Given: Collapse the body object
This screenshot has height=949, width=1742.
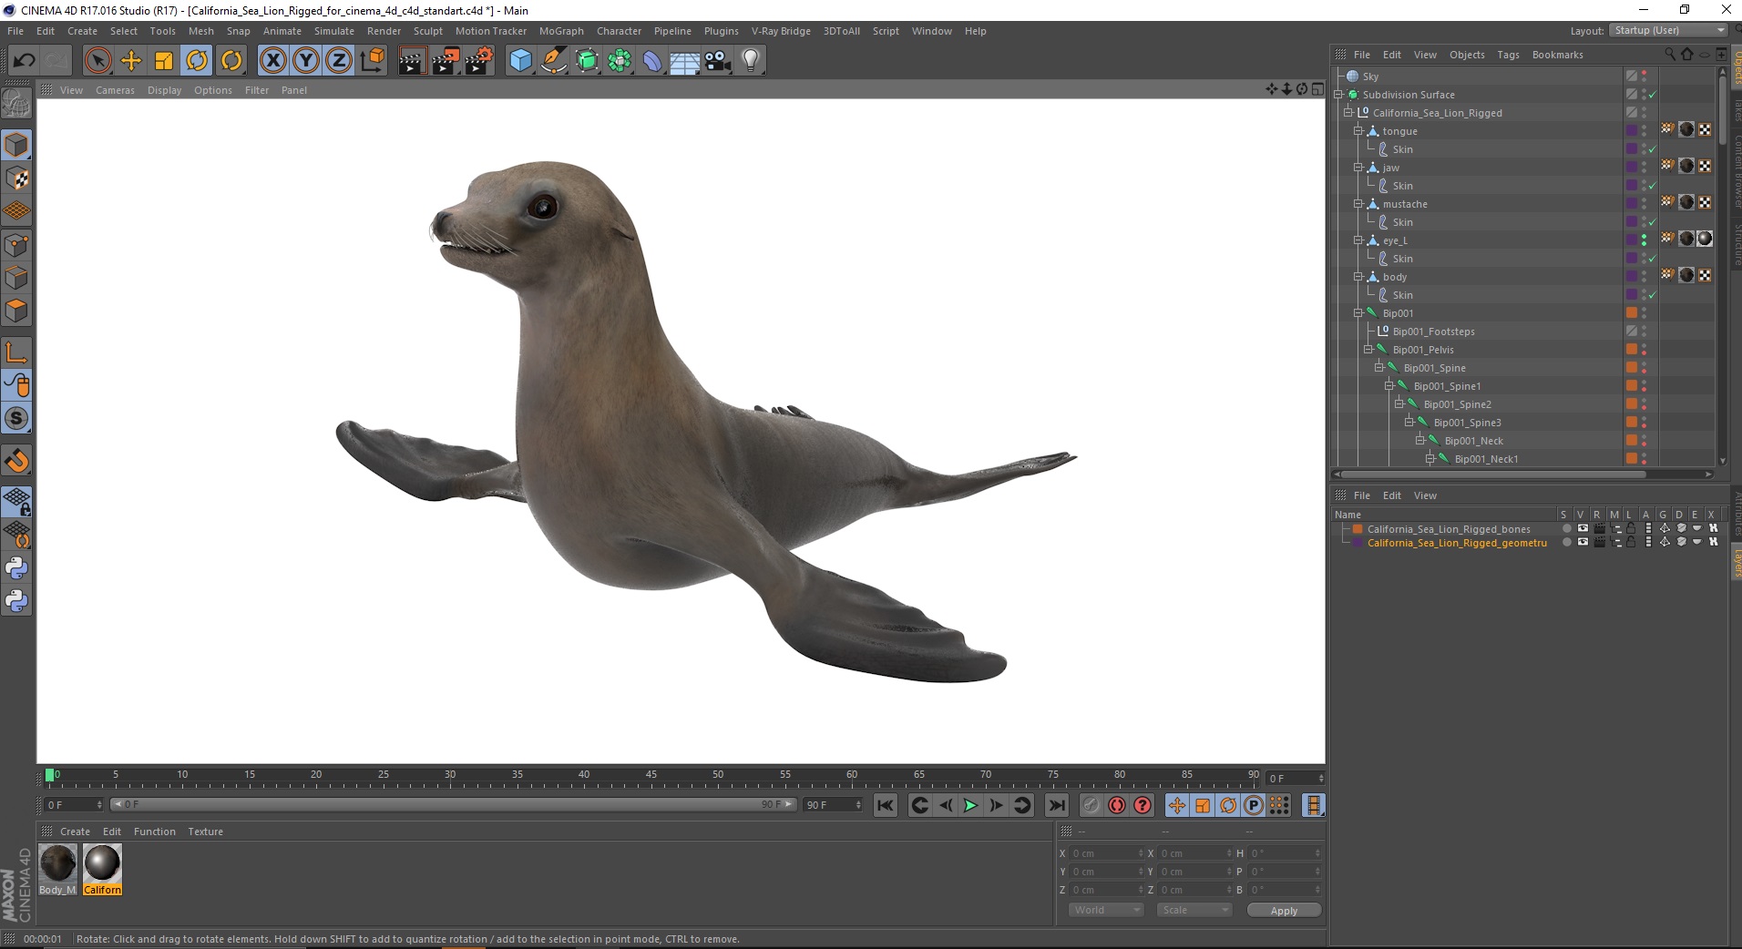Looking at the screenshot, I should [x=1358, y=277].
